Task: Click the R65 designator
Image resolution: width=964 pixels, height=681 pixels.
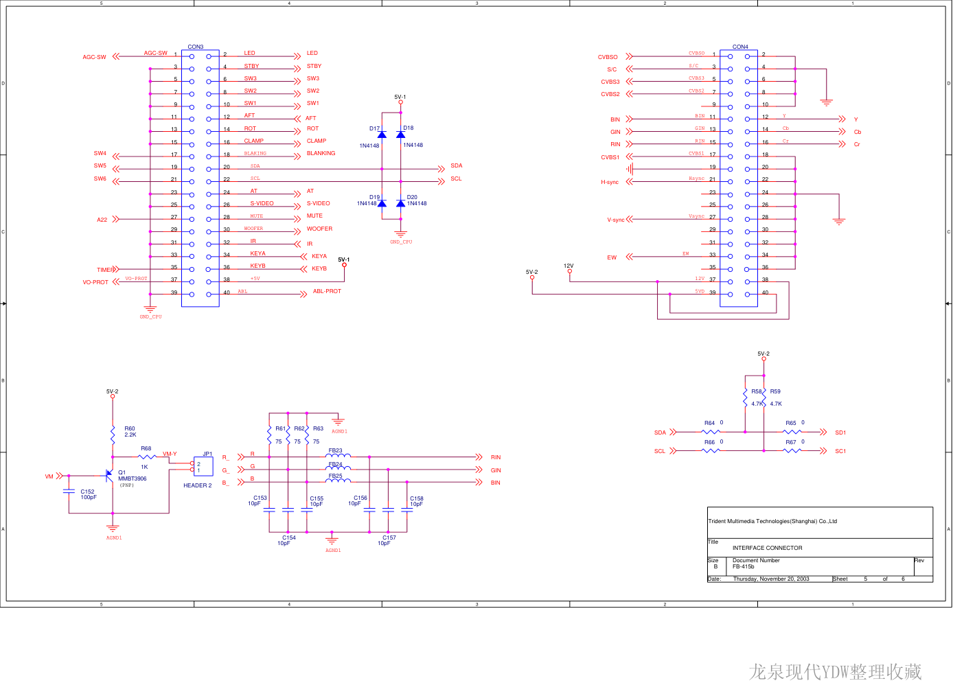Action: point(791,423)
